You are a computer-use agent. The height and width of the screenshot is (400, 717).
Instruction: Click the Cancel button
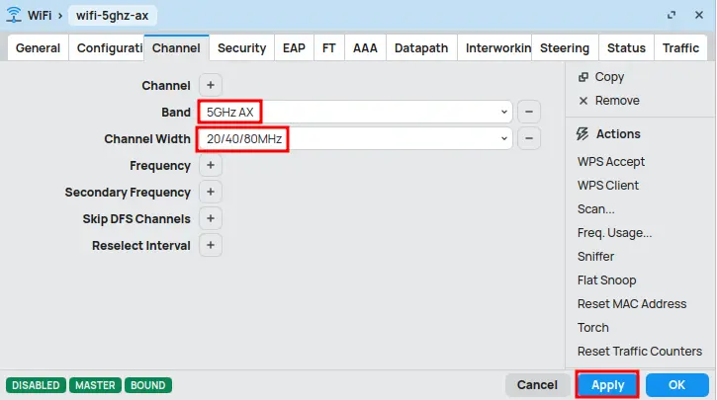coord(537,384)
